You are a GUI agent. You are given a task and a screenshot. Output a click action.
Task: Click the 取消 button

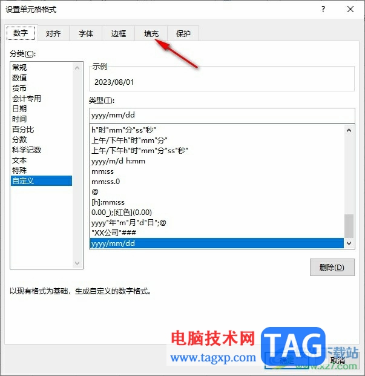click(337, 360)
